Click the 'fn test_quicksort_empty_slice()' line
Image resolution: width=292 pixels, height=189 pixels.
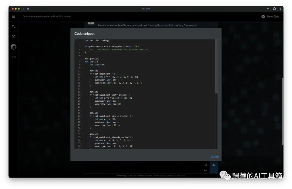[x=109, y=95]
